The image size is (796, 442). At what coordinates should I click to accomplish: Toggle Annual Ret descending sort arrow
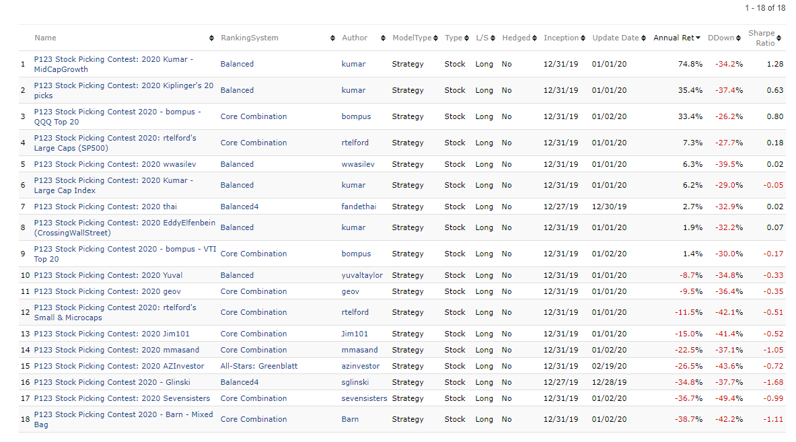click(x=698, y=38)
